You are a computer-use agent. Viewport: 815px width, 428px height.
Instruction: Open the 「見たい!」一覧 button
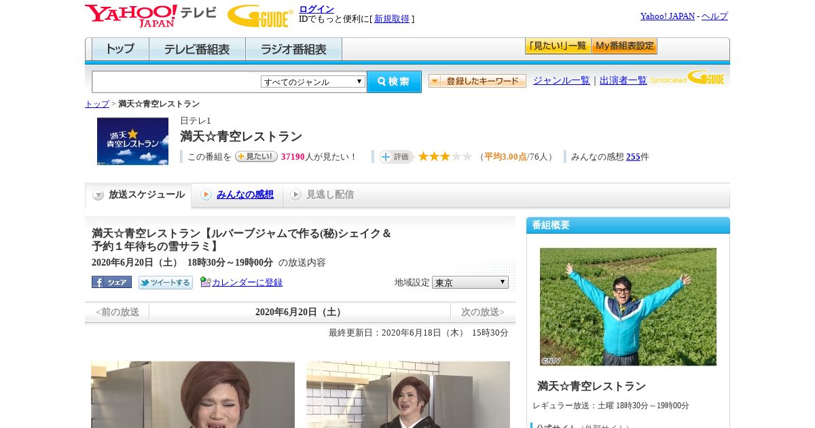(558, 46)
